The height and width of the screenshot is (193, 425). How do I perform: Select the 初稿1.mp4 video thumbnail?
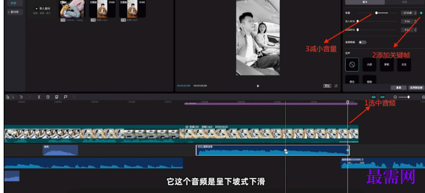pos(132,9)
